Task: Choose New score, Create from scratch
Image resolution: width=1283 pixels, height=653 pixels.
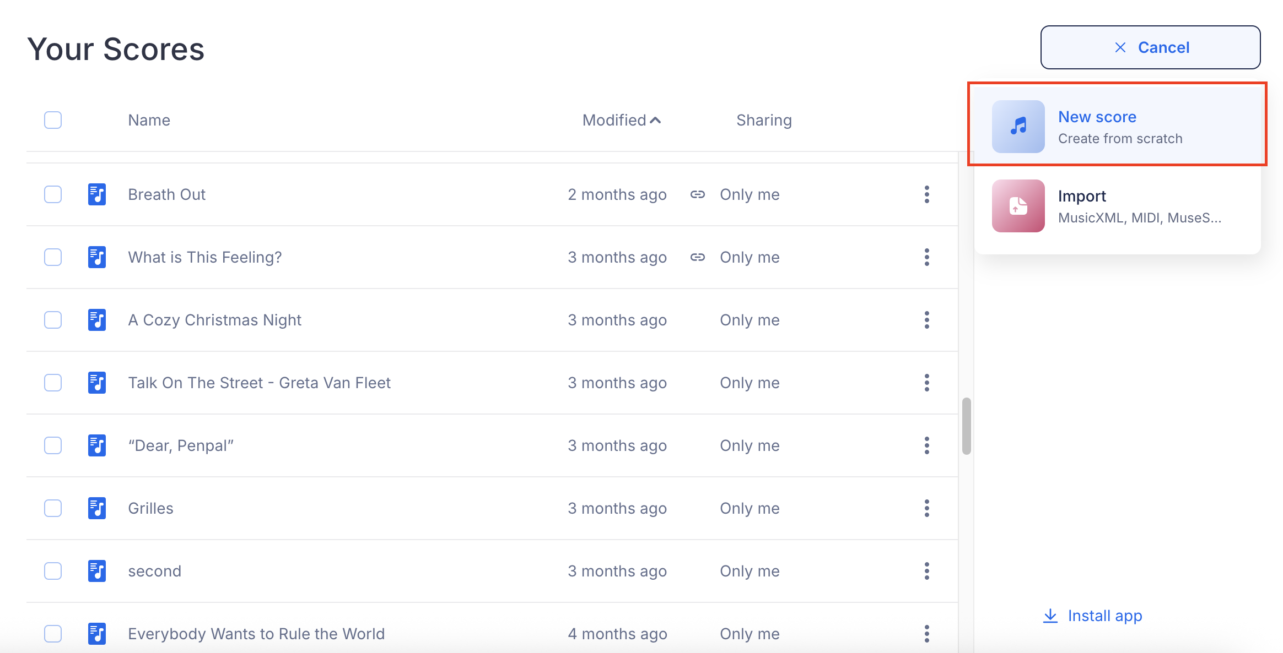Action: [1119, 127]
